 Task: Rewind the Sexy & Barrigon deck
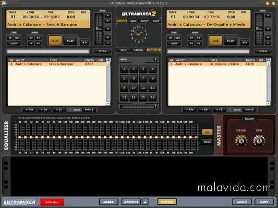[x=31, y=38]
